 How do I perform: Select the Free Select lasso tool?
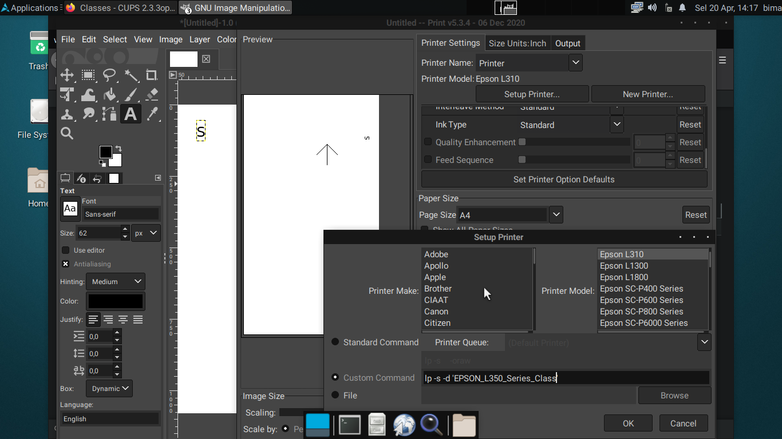tap(109, 75)
